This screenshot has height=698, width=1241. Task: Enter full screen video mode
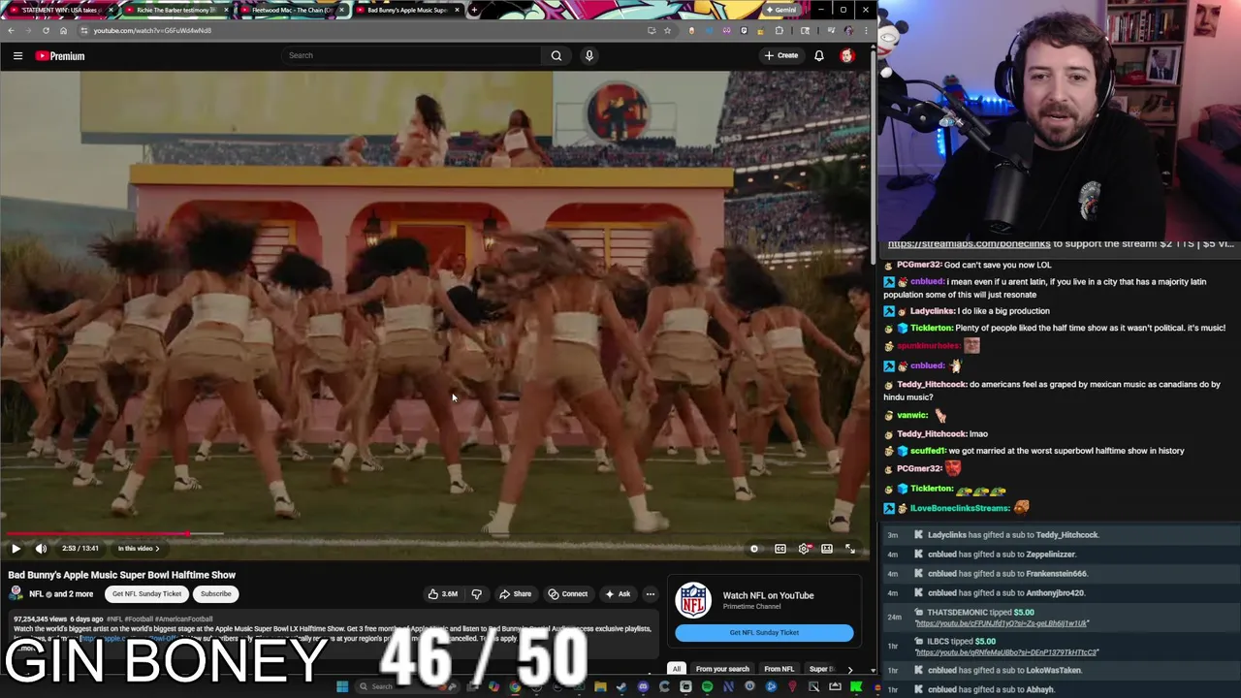coord(850,549)
